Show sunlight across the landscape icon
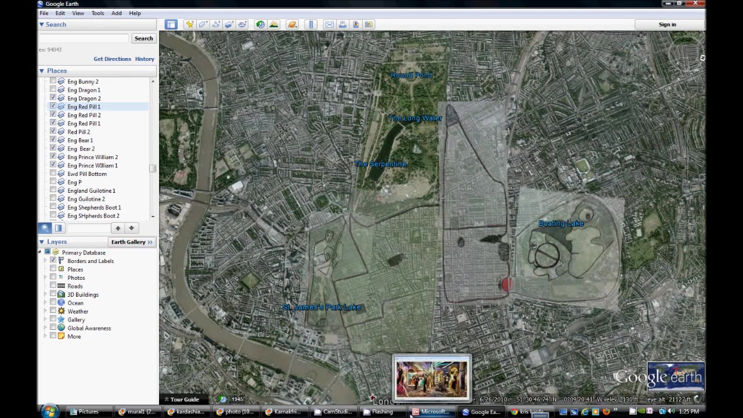This screenshot has width=743, height=418. (x=274, y=24)
